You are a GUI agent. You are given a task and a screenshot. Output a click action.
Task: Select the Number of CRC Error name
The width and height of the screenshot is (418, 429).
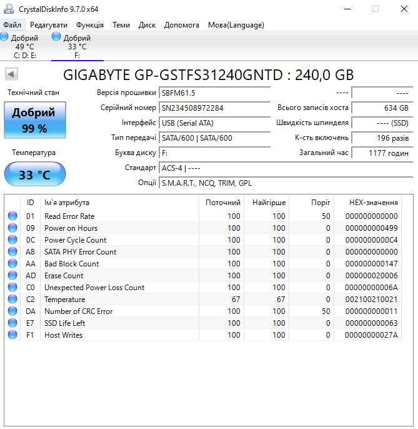pos(79,311)
